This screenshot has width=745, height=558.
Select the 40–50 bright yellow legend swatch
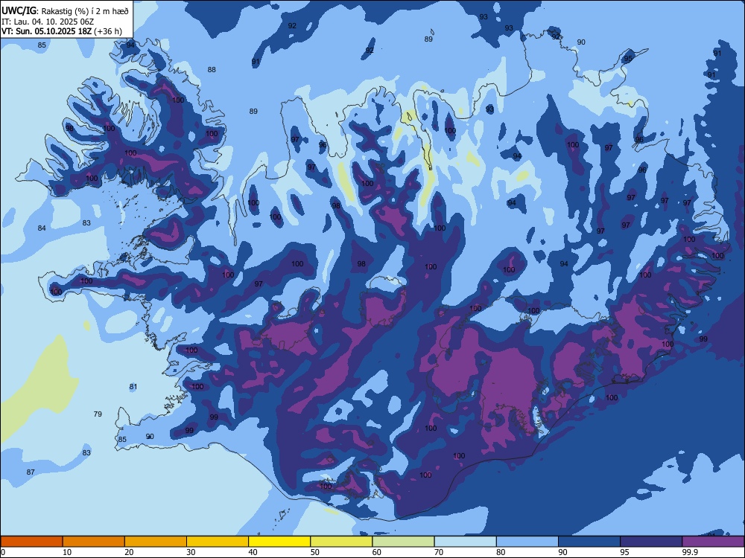(279, 542)
